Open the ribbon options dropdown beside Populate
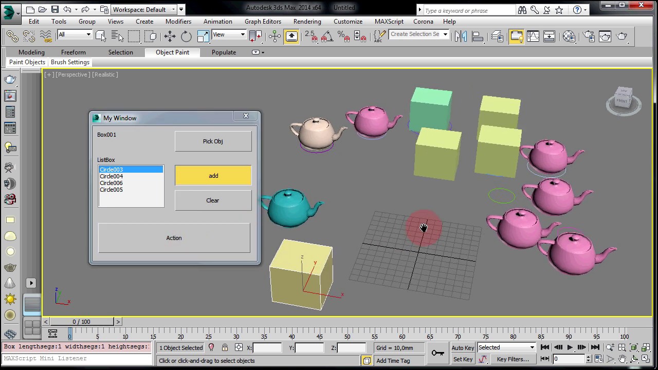 (x=258, y=52)
